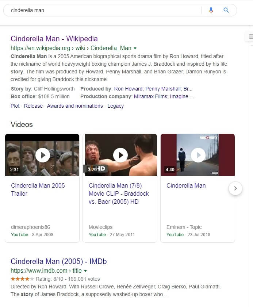
Task: Expand the IMDb URL dropdown arrow
Action: [85, 271]
